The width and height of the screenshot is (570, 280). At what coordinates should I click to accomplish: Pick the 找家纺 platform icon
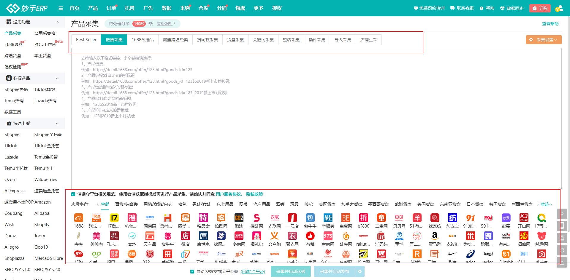[x=435, y=218]
